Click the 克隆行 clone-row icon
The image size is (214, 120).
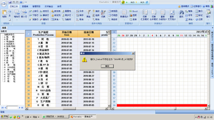(x=30, y=19)
